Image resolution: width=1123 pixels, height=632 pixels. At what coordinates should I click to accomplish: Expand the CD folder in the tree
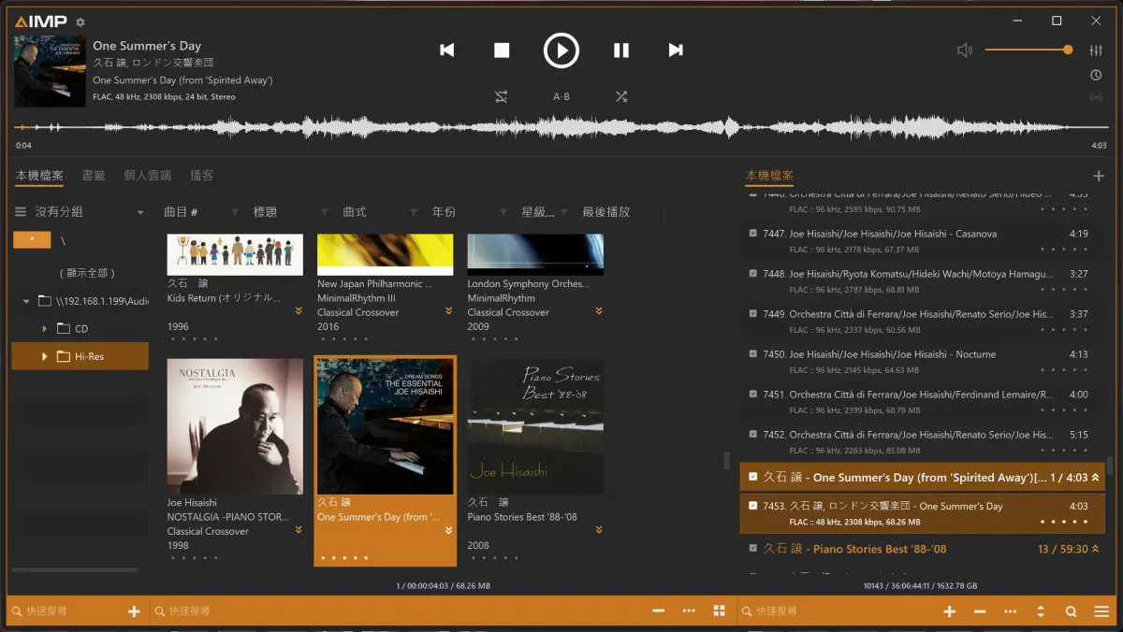45,328
